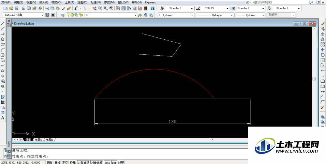Image resolution: width=326 pixels, height=164 pixels.
Task: Click the Trim tool
Action: (x=322, y=71)
